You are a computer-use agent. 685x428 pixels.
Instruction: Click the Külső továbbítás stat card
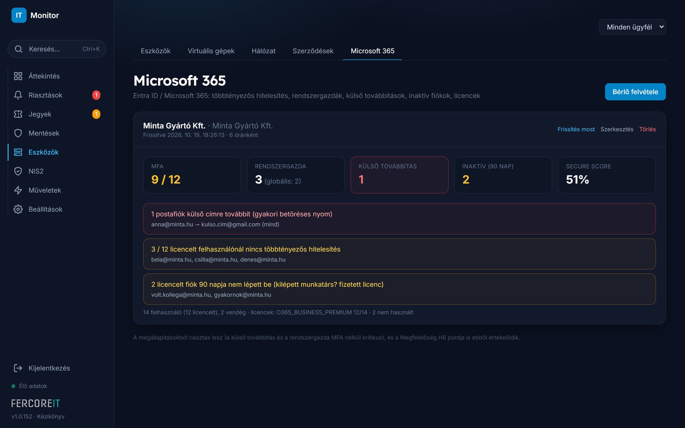pos(399,175)
